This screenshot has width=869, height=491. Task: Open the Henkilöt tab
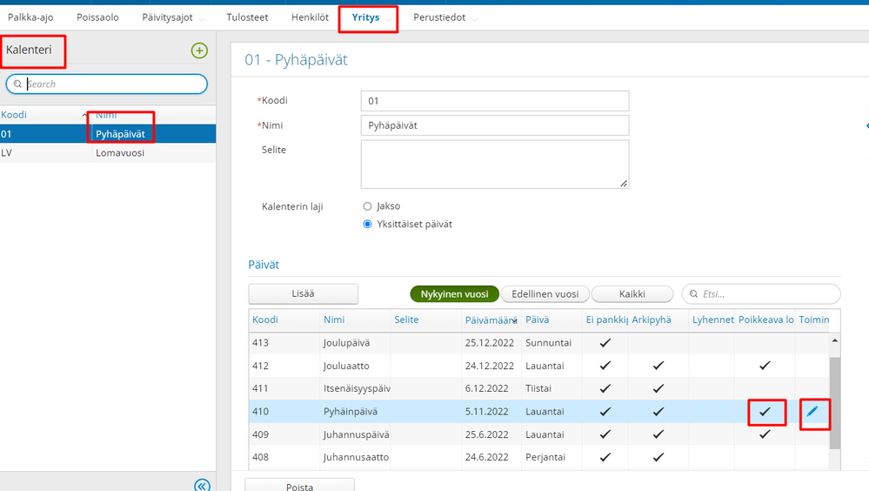click(x=310, y=17)
